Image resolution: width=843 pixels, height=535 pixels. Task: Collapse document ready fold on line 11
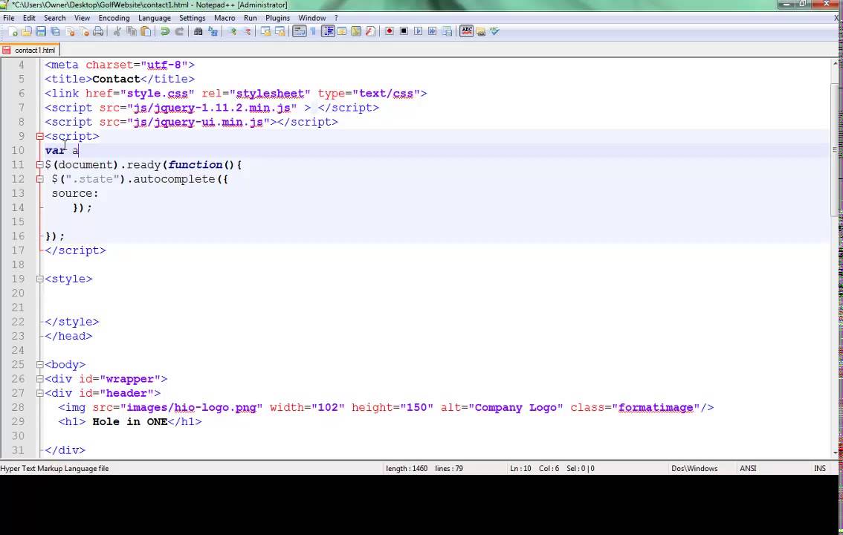click(40, 165)
